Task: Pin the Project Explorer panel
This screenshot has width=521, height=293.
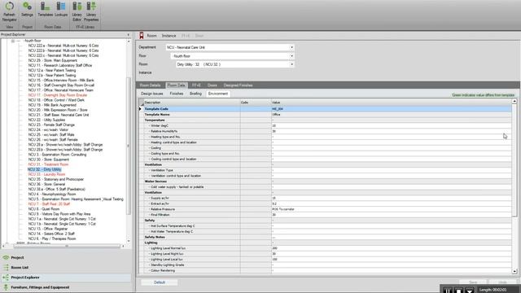Action: [129, 34]
